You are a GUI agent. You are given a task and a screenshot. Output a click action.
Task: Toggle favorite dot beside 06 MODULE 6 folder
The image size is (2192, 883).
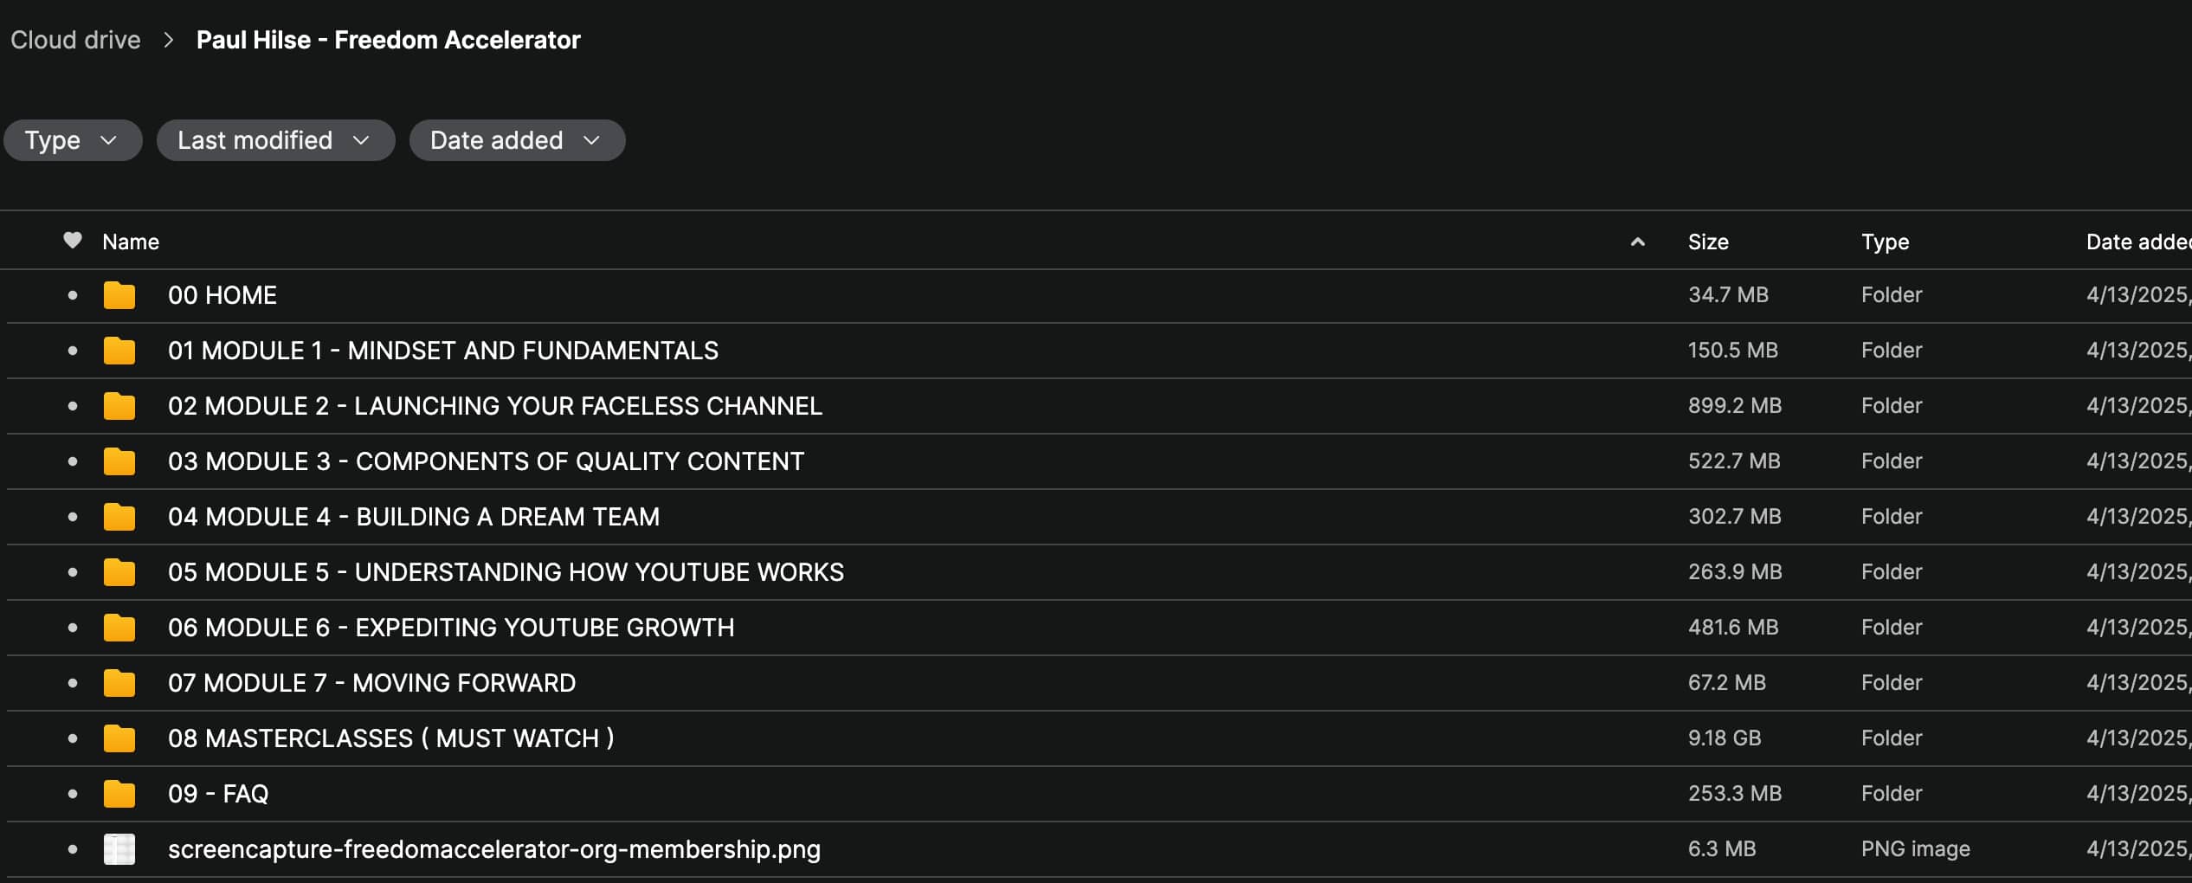(73, 628)
